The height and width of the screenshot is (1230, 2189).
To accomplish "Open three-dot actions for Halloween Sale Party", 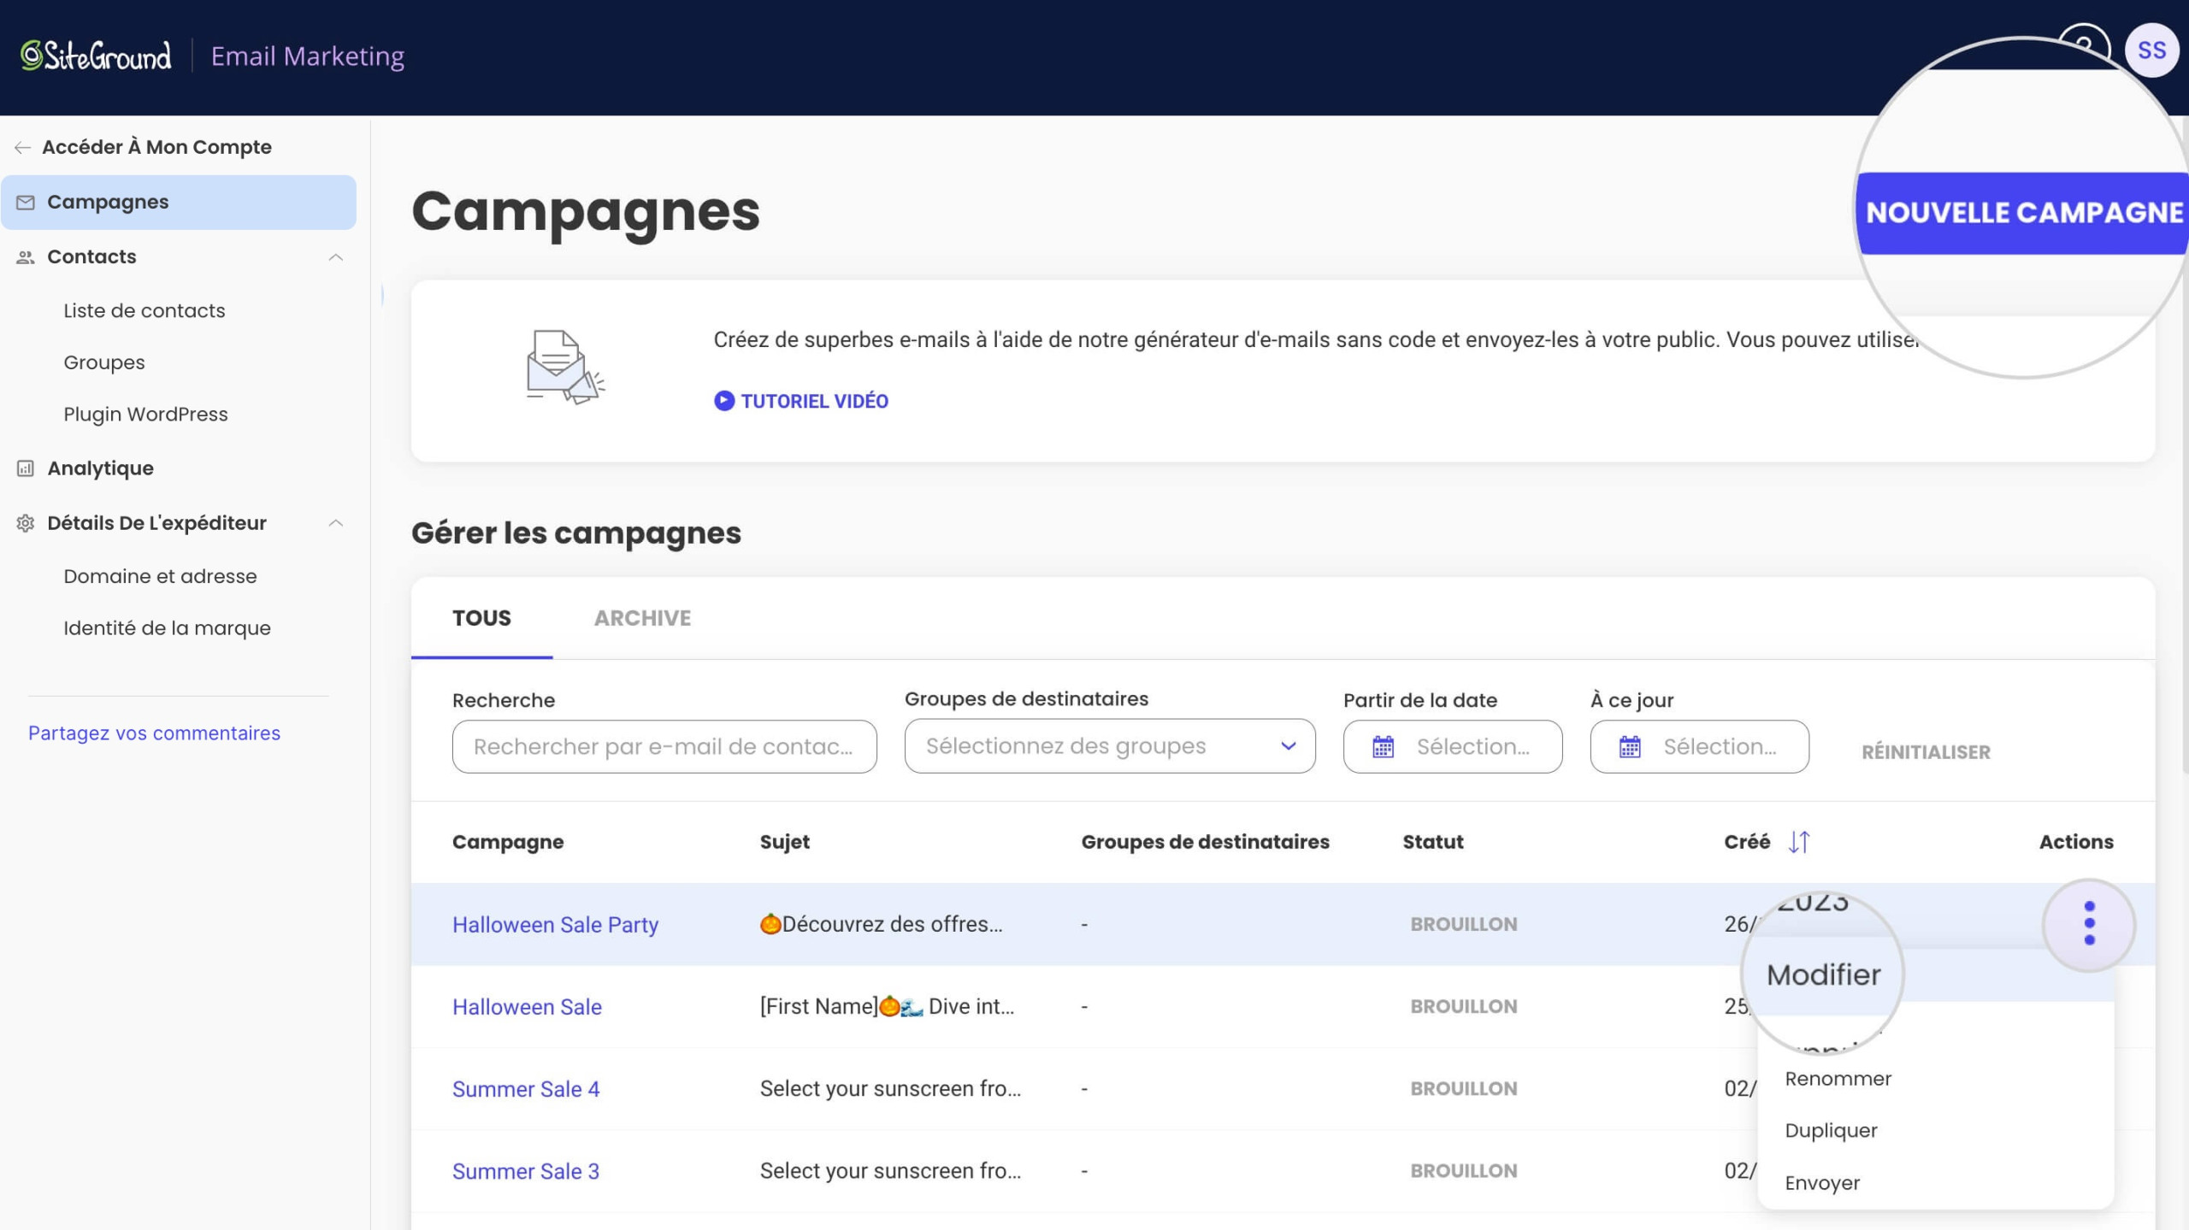I will [x=2089, y=924].
